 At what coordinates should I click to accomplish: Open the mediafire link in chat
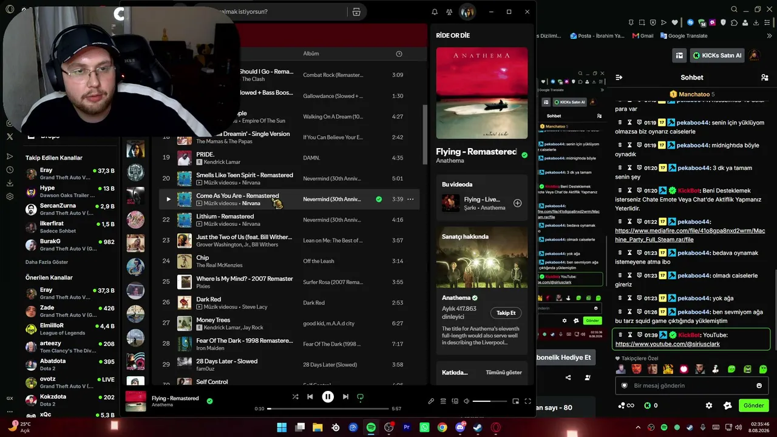690,235
